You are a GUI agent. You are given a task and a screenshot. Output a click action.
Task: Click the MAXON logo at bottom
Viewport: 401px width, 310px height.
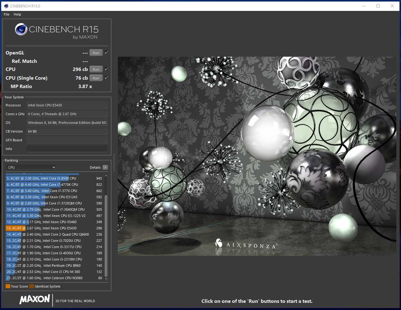point(35,299)
